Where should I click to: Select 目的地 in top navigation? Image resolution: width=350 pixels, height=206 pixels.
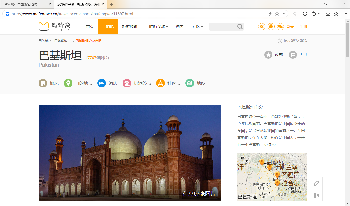tap(108, 27)
